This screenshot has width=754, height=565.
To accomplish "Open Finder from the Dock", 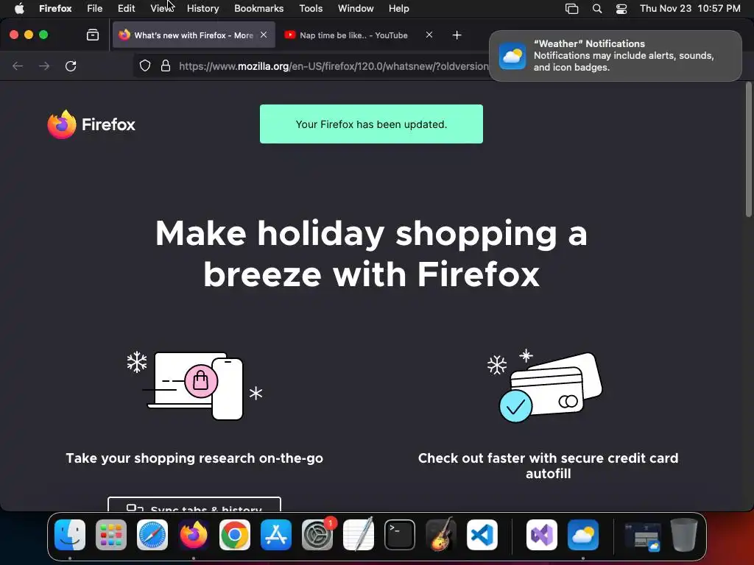I will pyautogui.click(x=70, y=535).
